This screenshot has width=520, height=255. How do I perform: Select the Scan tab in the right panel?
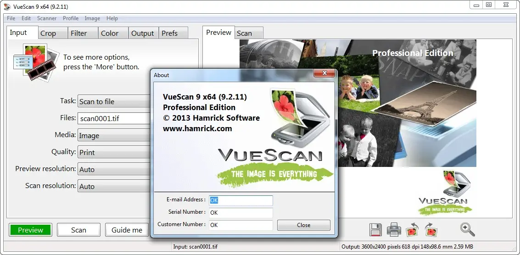tap(249, 33)
